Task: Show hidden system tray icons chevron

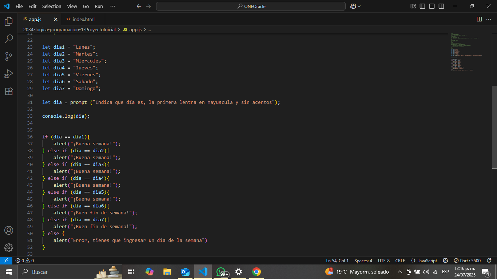Action: click(x=399, y=272)
